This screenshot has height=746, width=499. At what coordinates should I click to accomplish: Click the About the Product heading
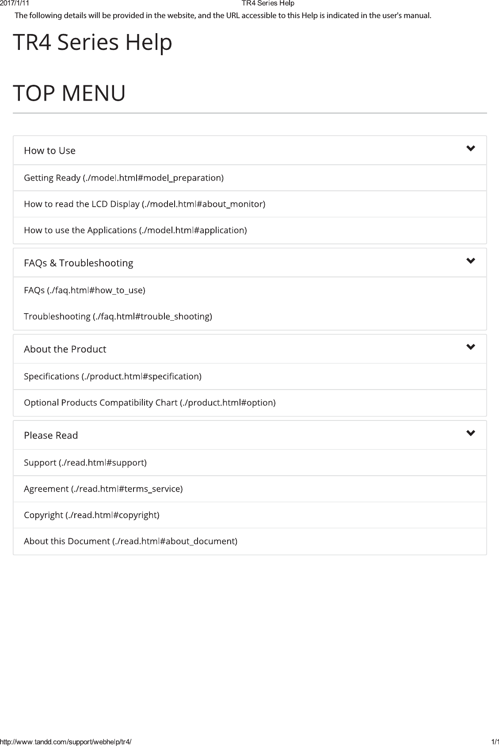click(65, 349)
